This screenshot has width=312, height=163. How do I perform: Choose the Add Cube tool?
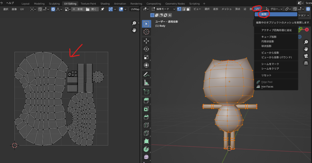tap(146, 92)
